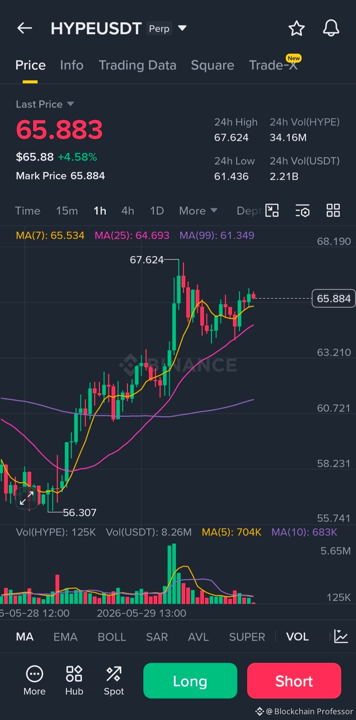
Task: Tap the Short button
Action: point(294,681)
